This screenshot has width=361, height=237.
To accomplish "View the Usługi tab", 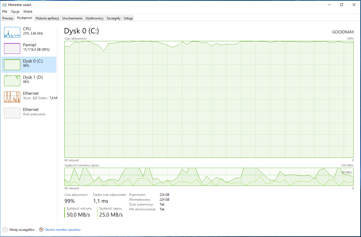I will pyautogui.click(x=128, y=18).
